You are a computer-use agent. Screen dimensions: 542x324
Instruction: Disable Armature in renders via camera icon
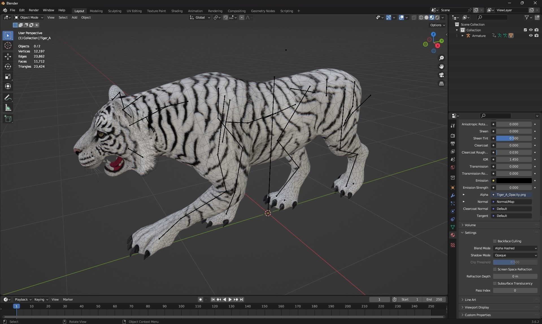click(536, 35)
